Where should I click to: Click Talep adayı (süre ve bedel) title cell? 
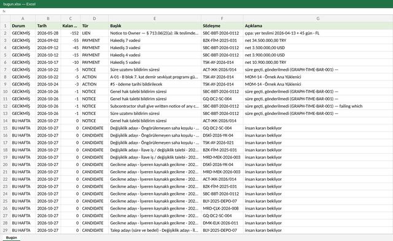155,230
